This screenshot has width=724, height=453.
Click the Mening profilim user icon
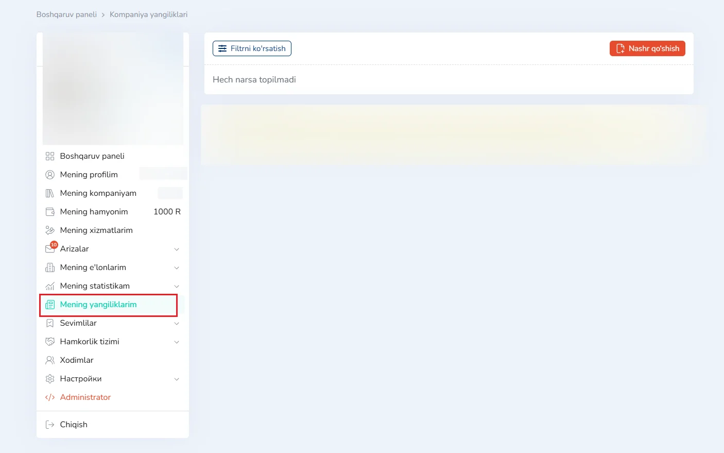point(50,175)
